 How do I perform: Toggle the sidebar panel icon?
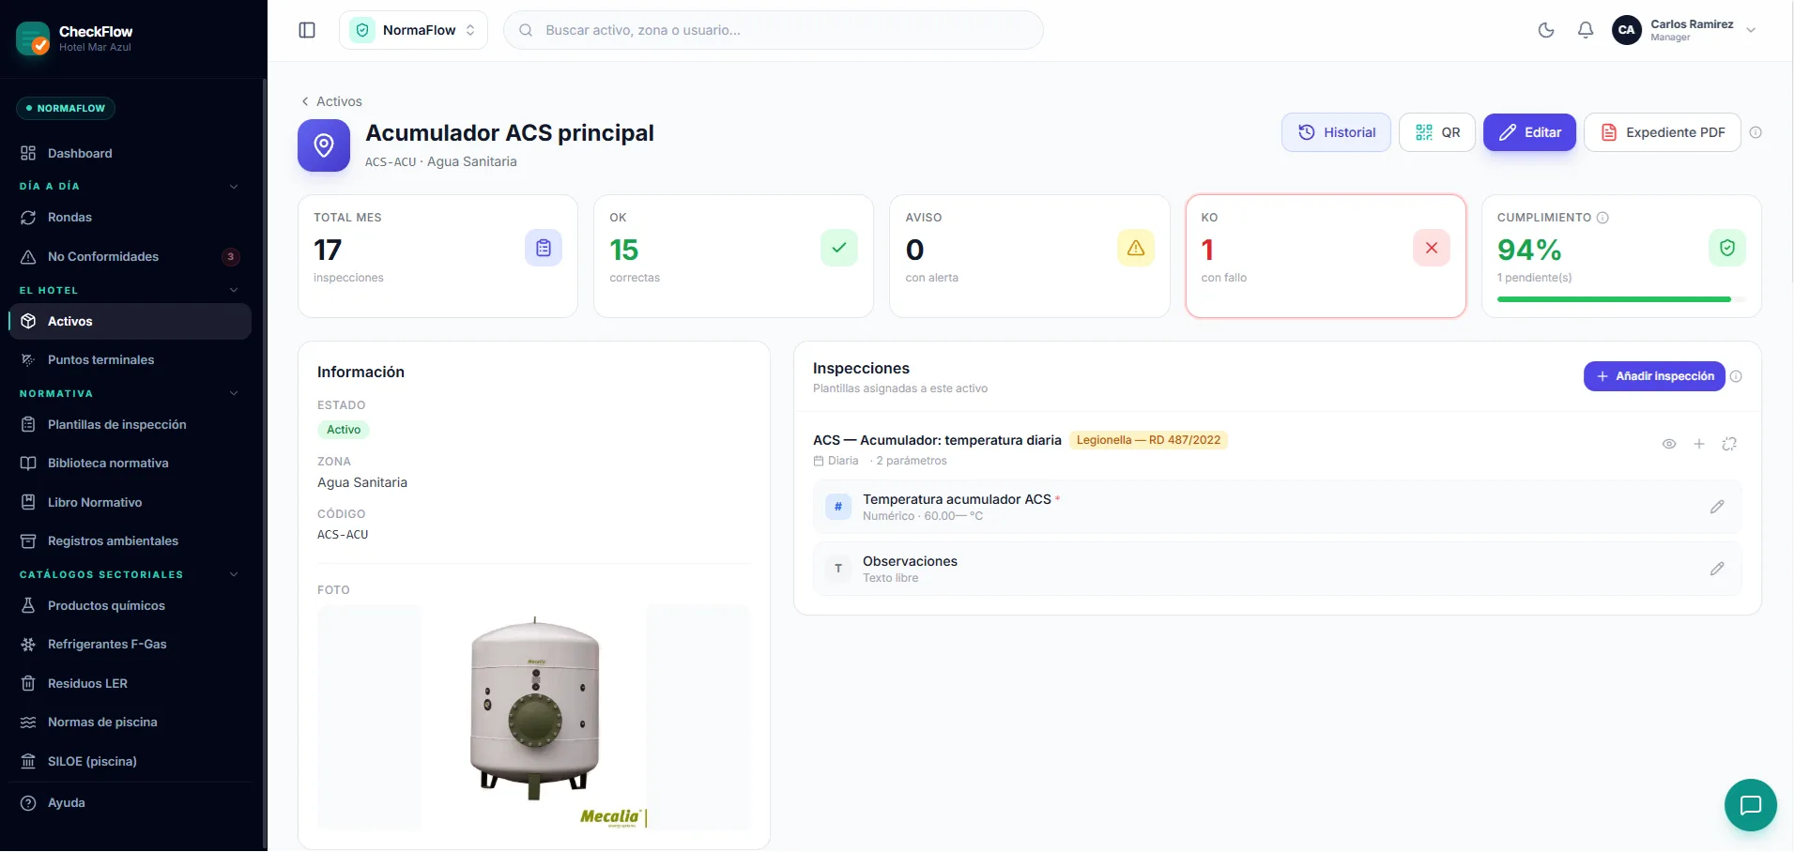(x=307, y=30)
